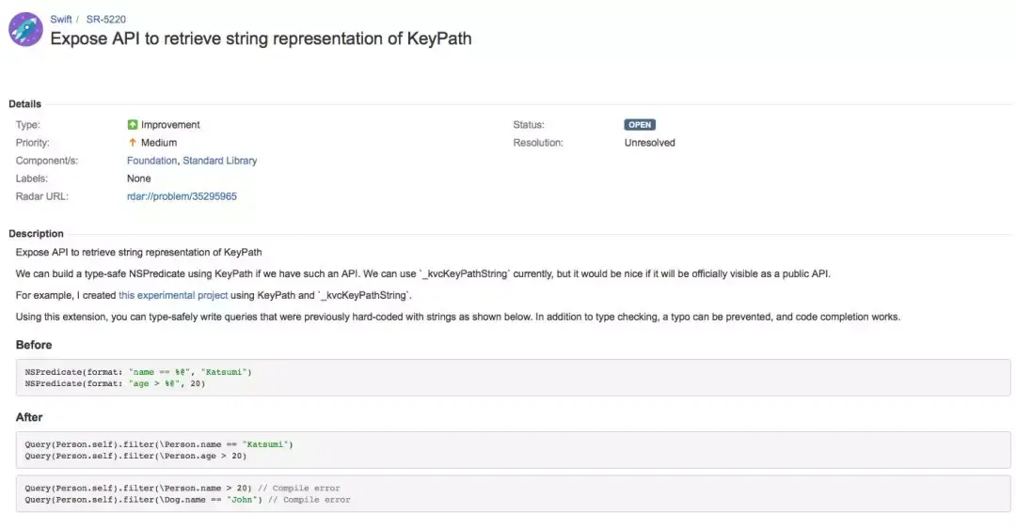Open the rdar://problem/35295965 radar link
Image resolution: width=1016 pixels, height=528 pixels.
click(182, 196)
